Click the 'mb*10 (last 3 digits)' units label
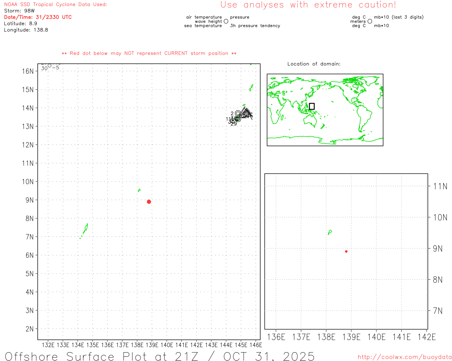The height and width of the screenshot is (361, 452). 399,17
